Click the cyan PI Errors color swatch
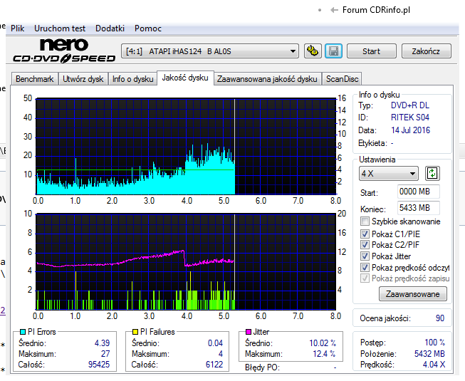The width and height of the screenshot is (465, 381). (x=23, y=331)
